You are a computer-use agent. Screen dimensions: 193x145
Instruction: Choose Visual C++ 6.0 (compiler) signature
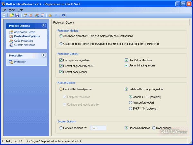coord(130,97)
